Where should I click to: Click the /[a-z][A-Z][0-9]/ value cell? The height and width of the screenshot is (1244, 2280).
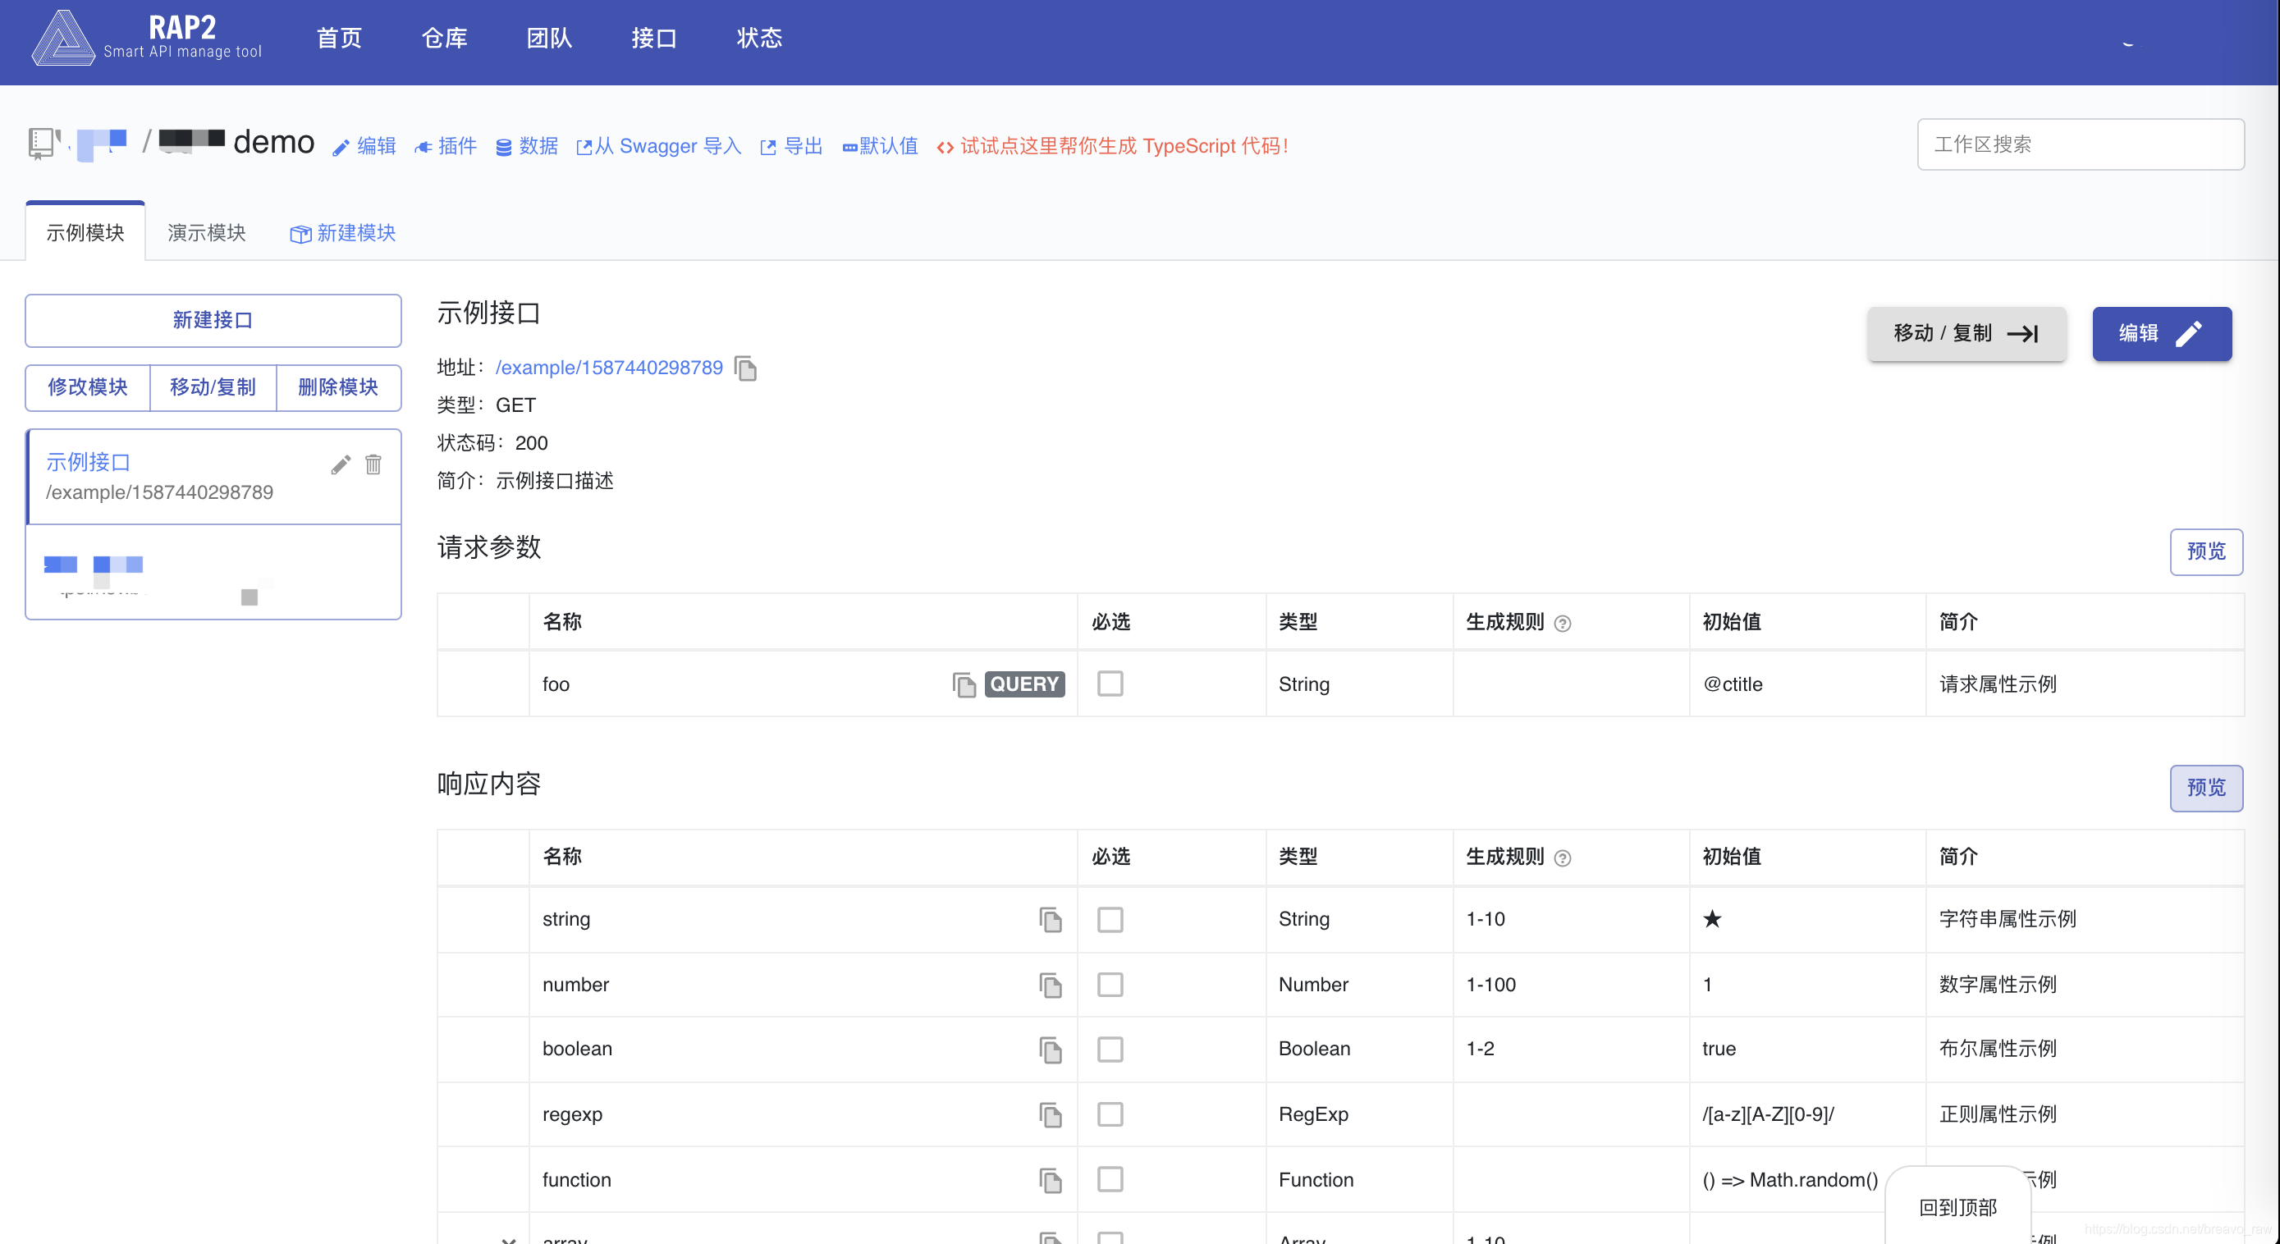point(1807,1115)
